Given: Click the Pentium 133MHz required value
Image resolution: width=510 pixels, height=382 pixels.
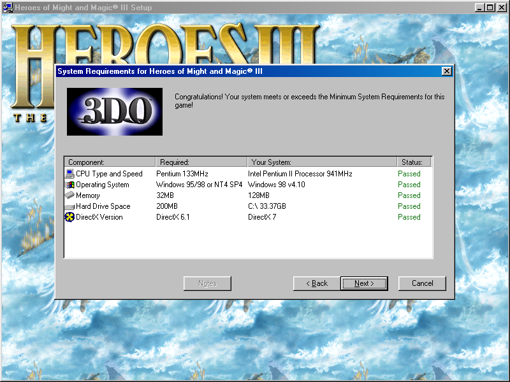Looking at the screenshot, I should click(x=182, y=174).
